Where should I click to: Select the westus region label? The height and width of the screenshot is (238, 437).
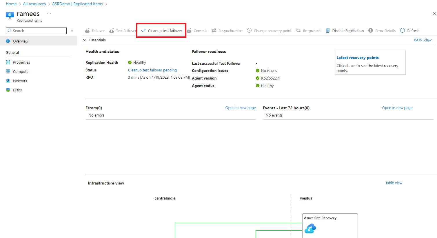[306, 198]
